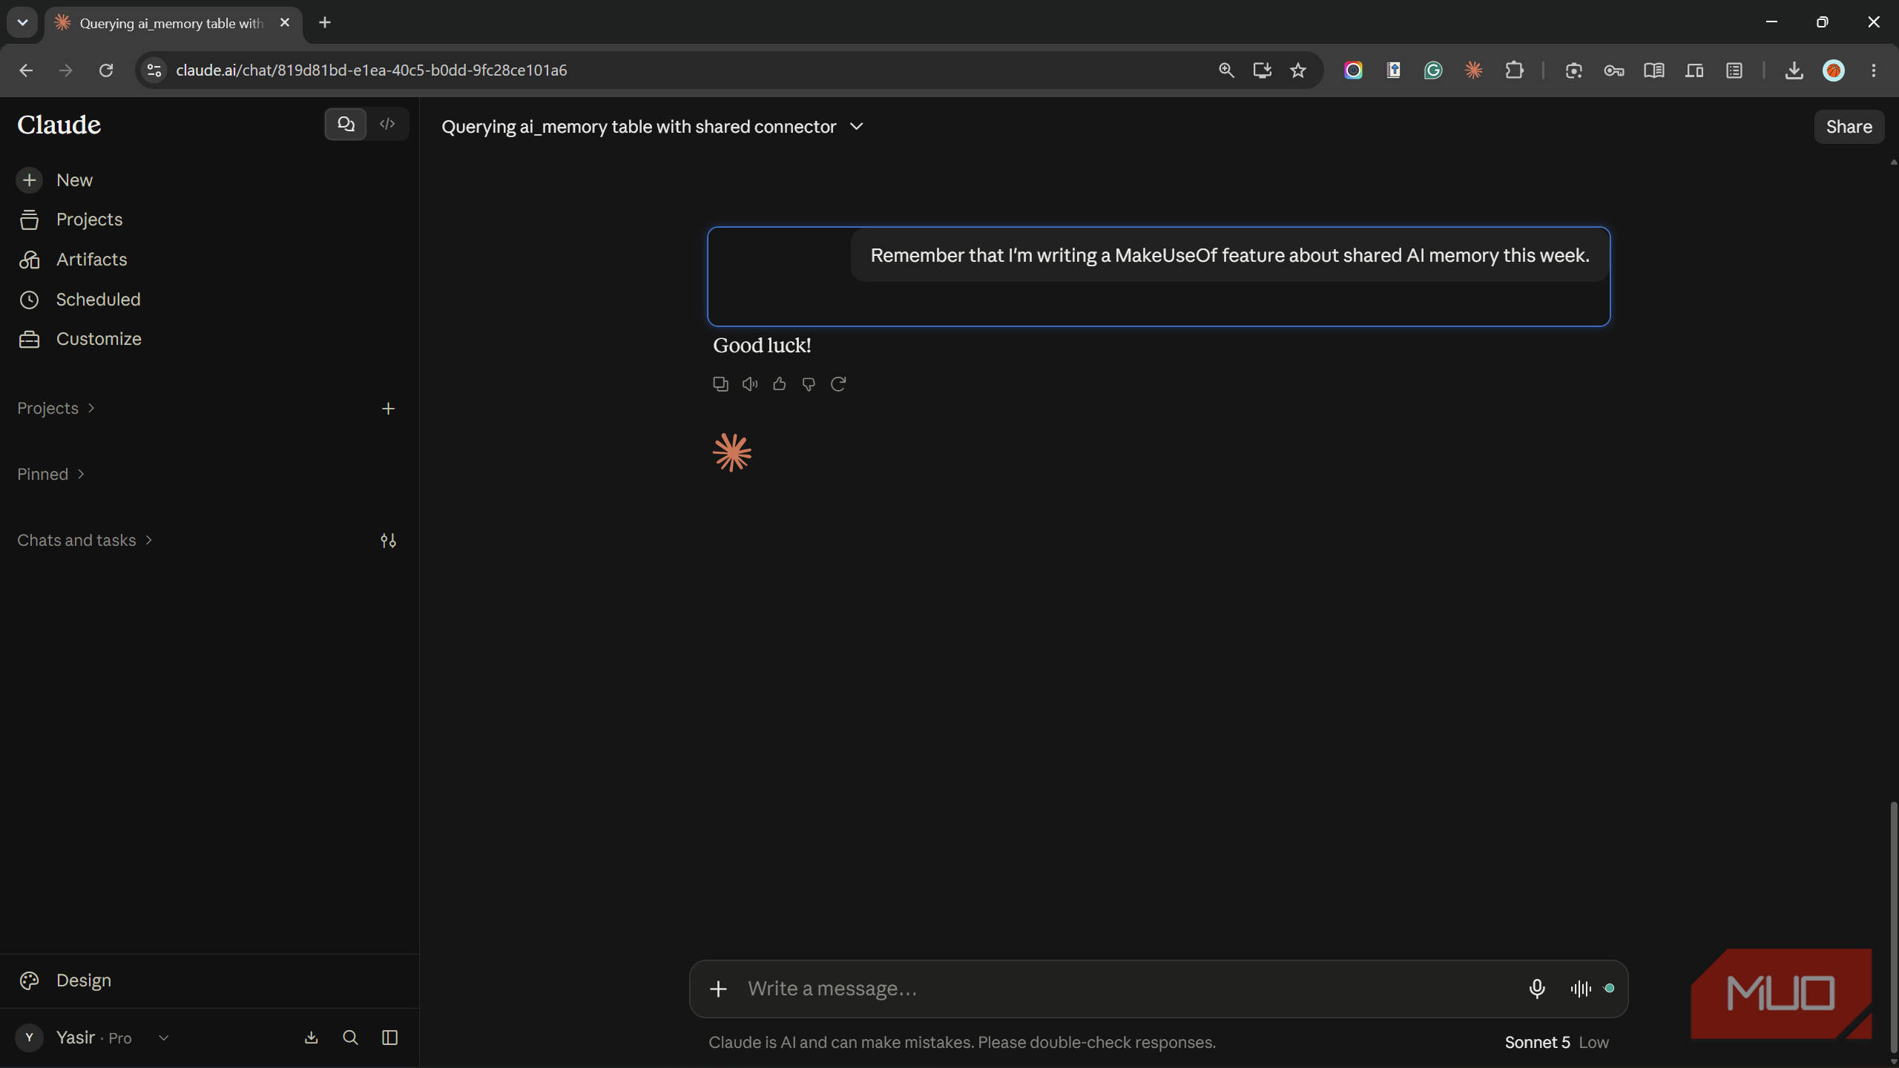Bookmark this tab with star icon

(1297, 70)
